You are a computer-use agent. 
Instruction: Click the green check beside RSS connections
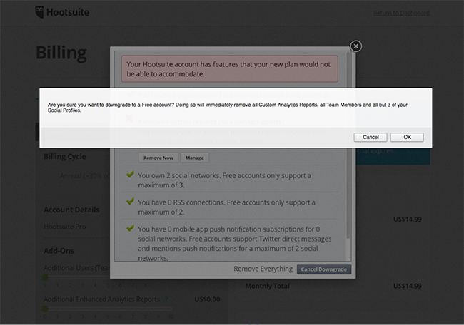[x=130, y=201]
